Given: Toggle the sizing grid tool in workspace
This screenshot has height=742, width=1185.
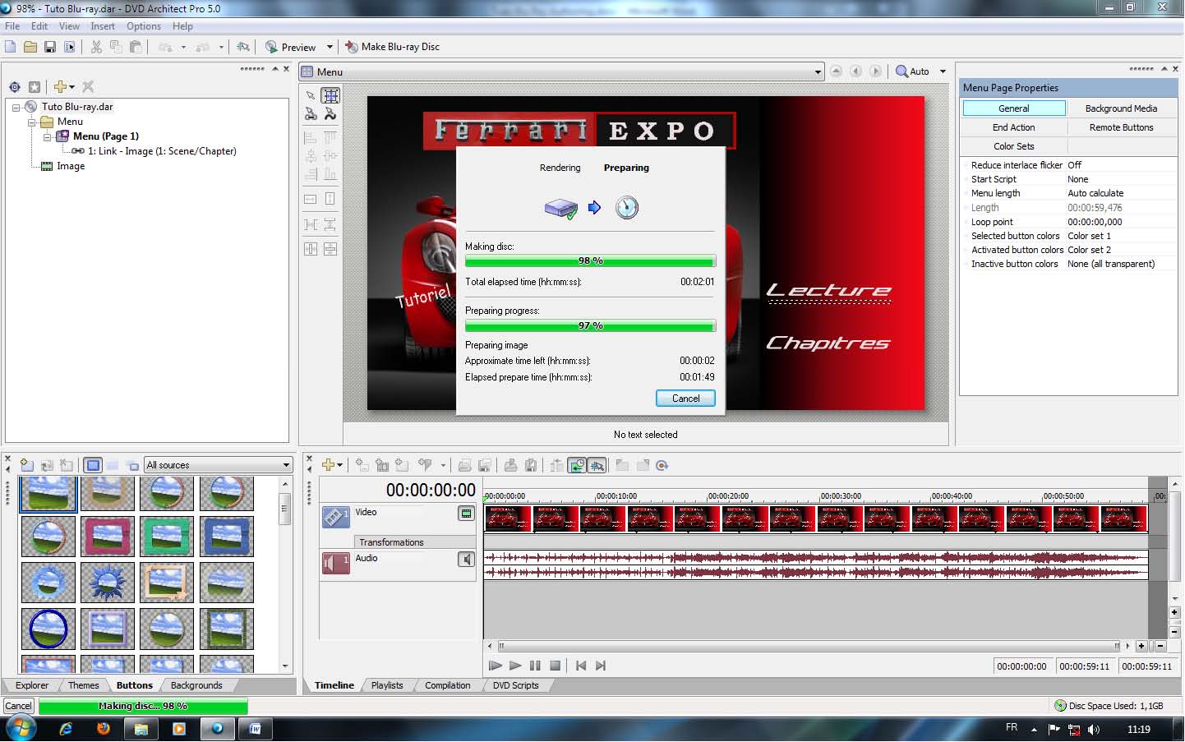Looking at the screenshot, I should click(x=330, y=95).
